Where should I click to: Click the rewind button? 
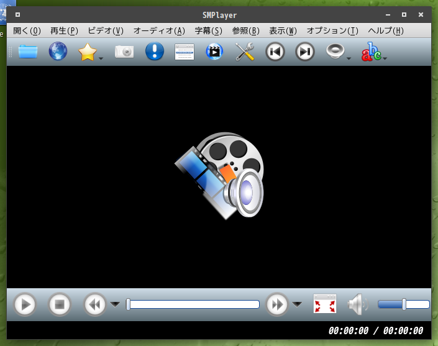(x=94, y=304)
